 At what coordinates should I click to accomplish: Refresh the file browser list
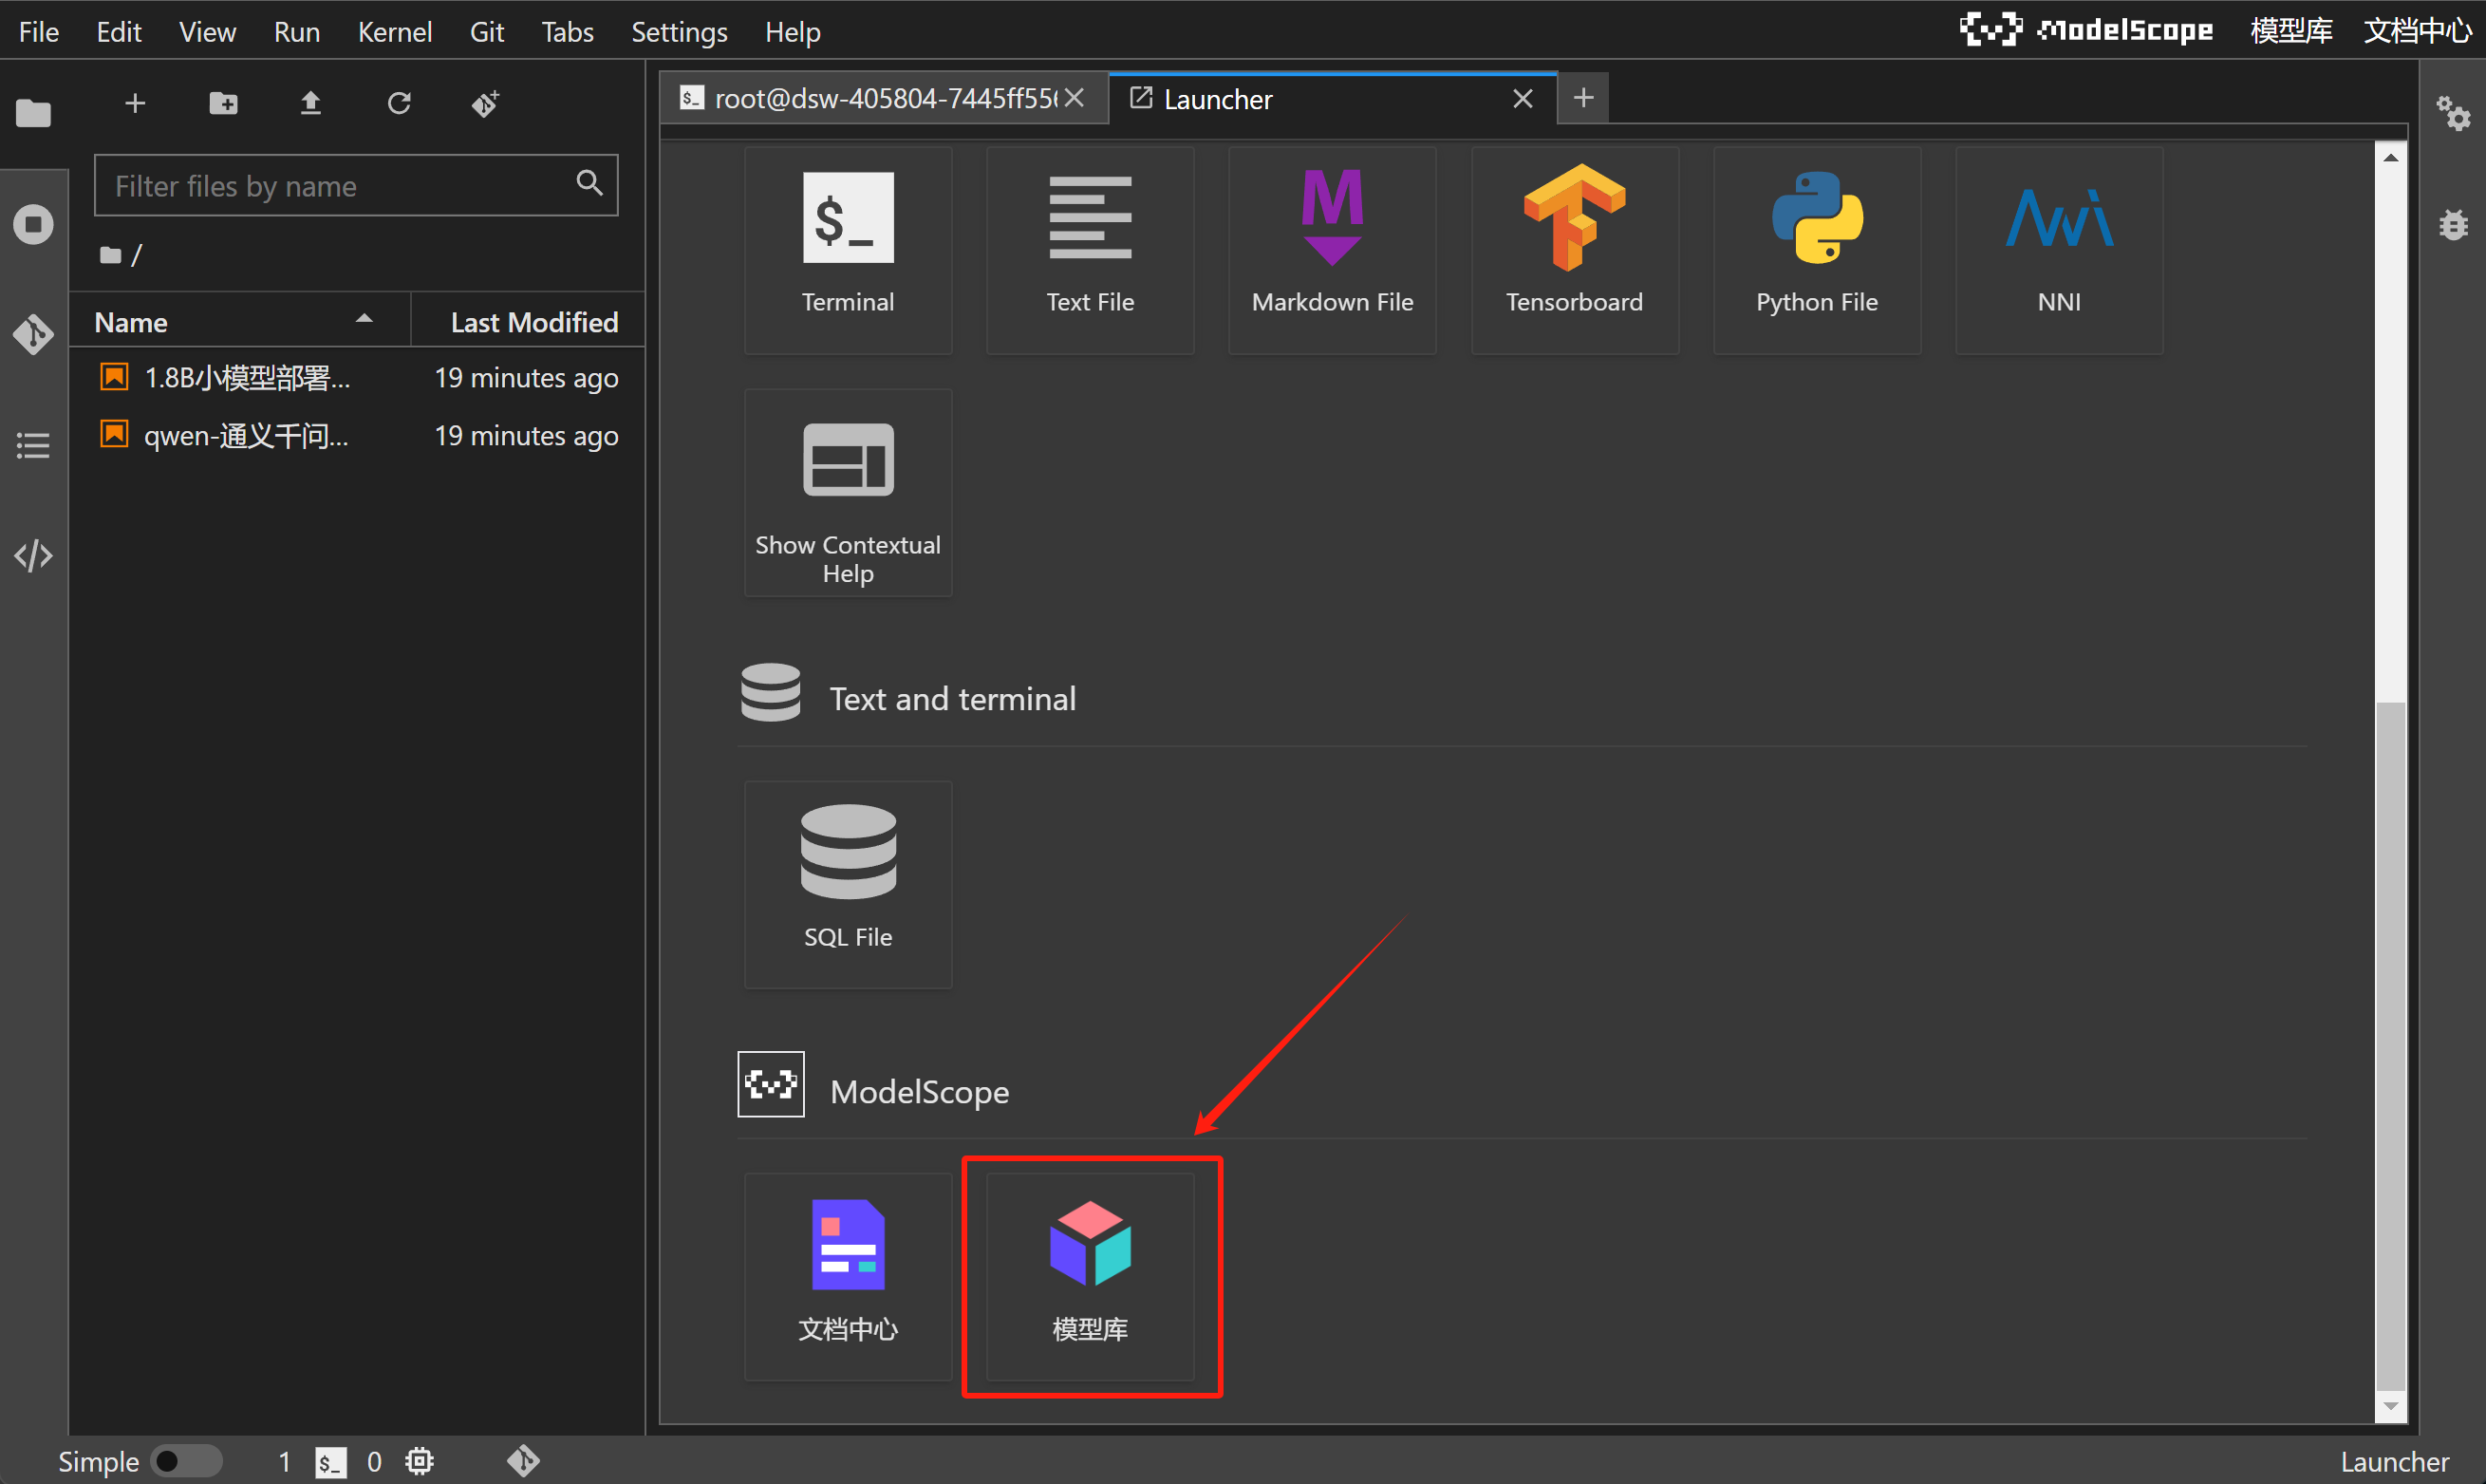(399, 103)
